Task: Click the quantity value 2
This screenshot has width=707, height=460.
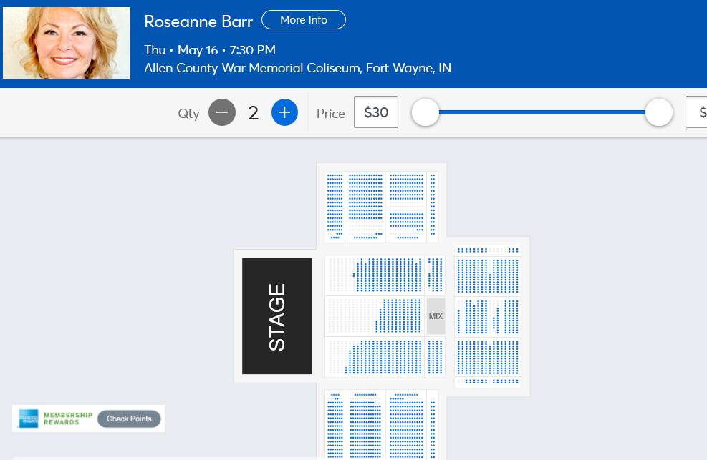Action: click(x=253, y=113)
